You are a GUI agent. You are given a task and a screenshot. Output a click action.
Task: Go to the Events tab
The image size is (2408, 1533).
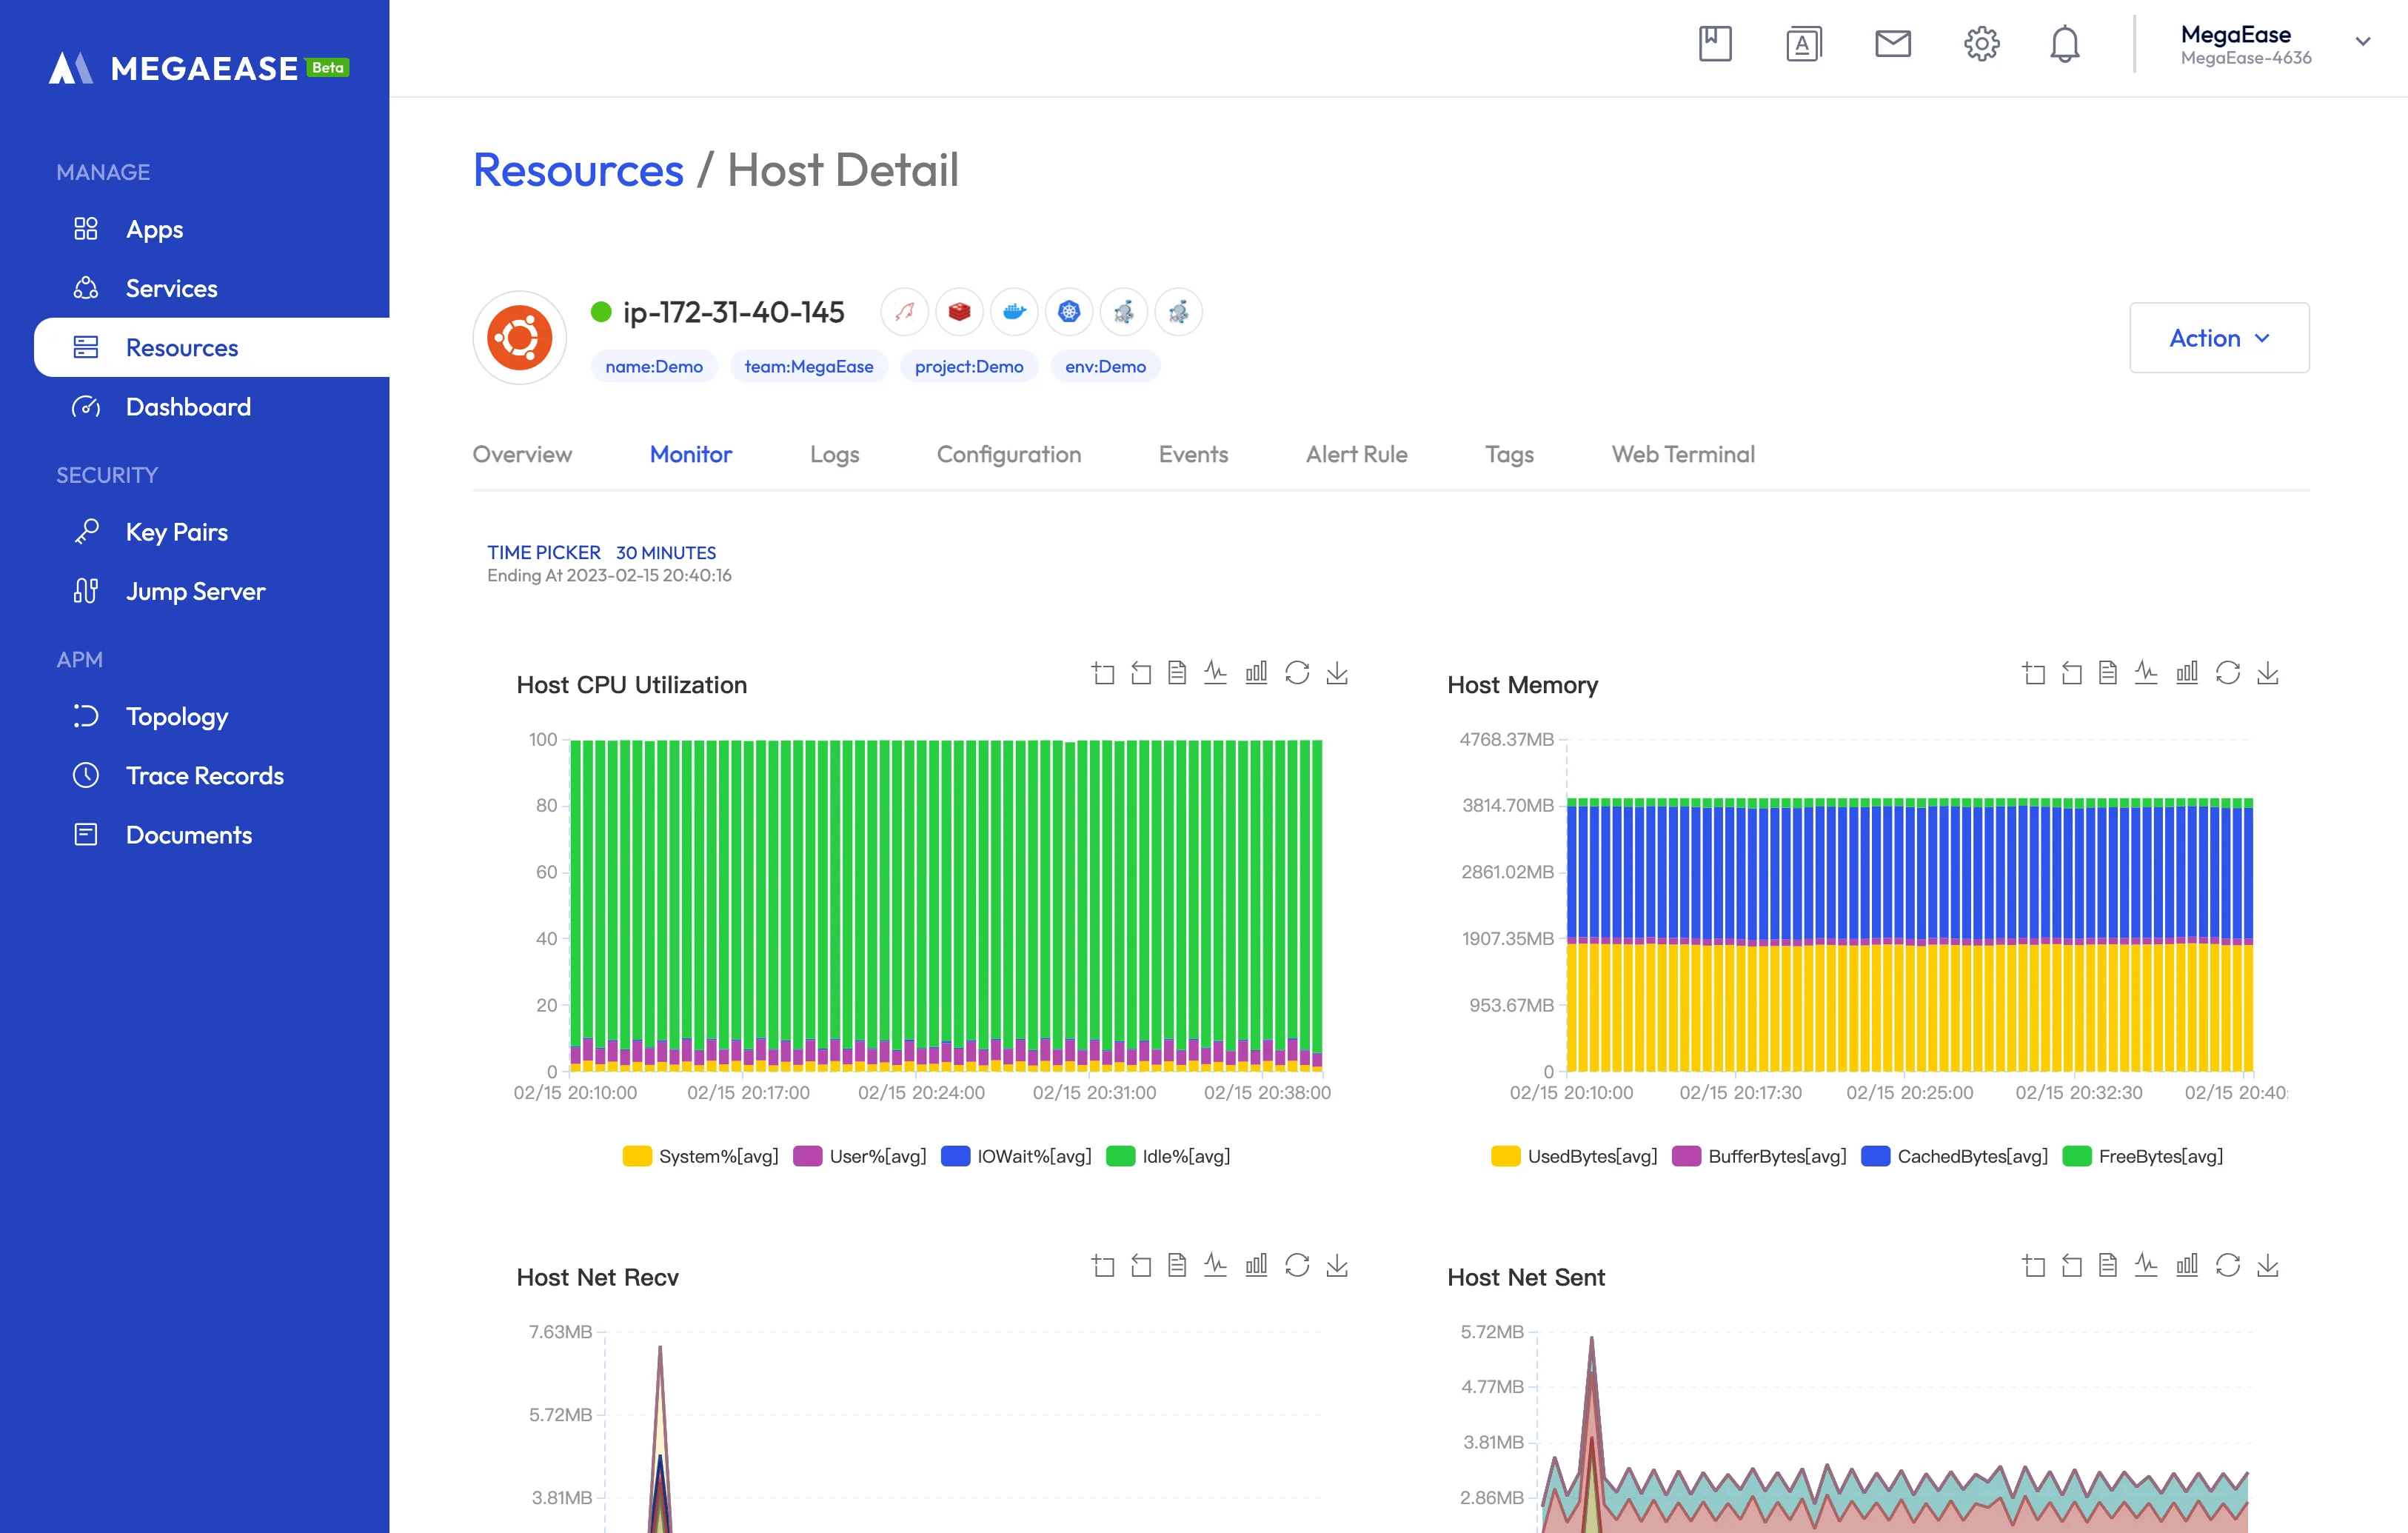coord(1193,454)
